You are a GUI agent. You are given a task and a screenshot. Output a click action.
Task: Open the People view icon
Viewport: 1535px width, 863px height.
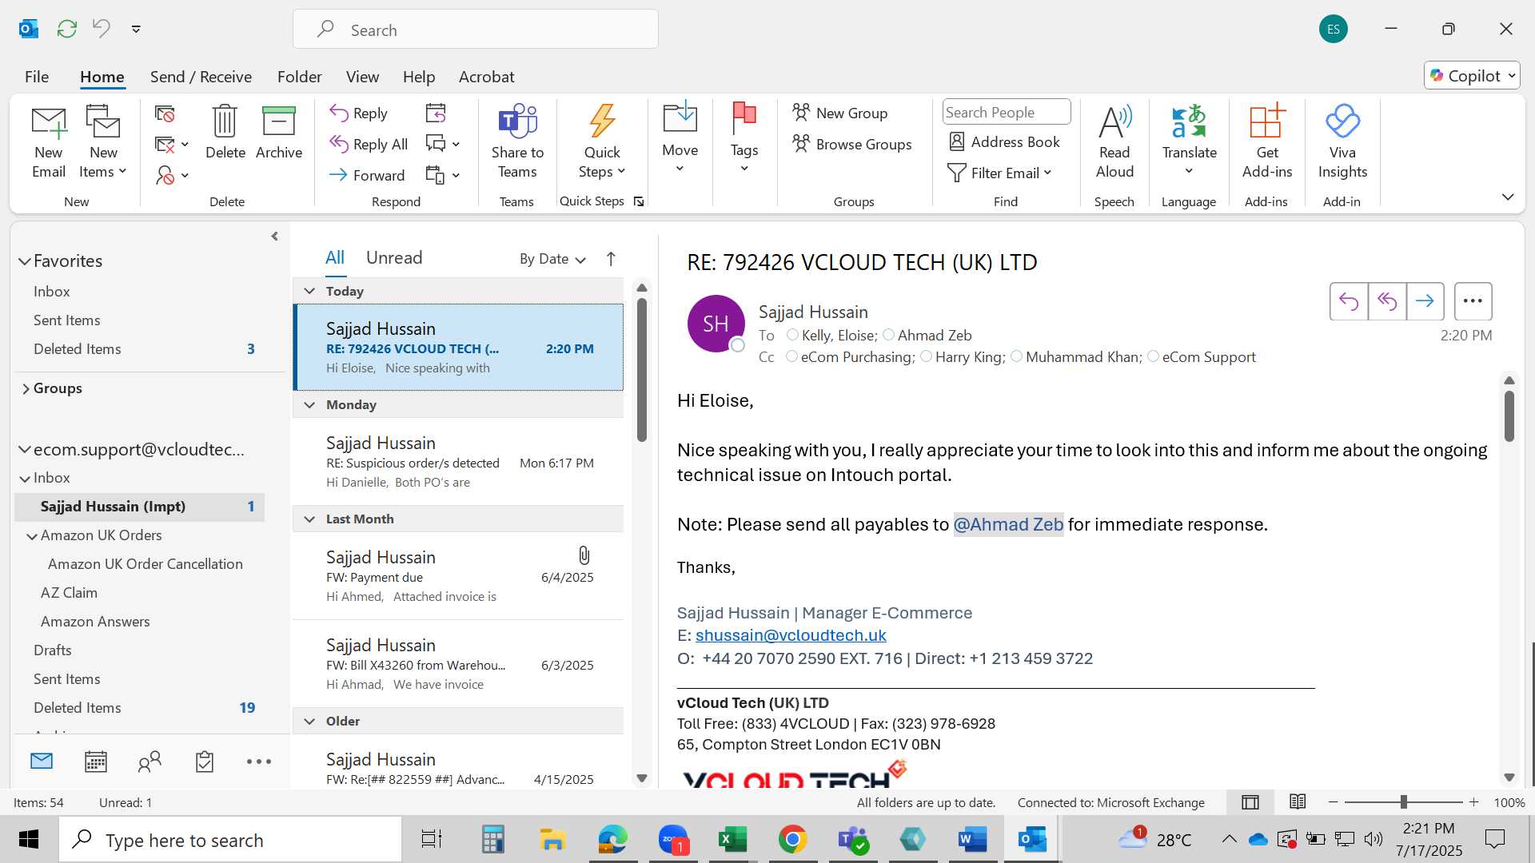150,762
